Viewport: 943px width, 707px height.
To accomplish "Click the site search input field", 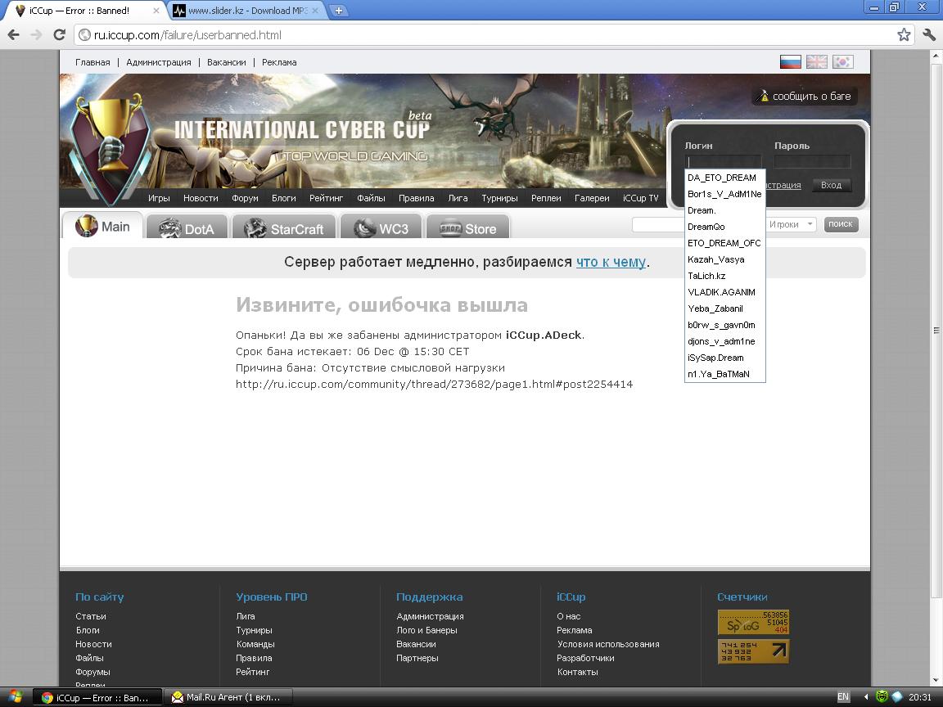I will 658,224.
